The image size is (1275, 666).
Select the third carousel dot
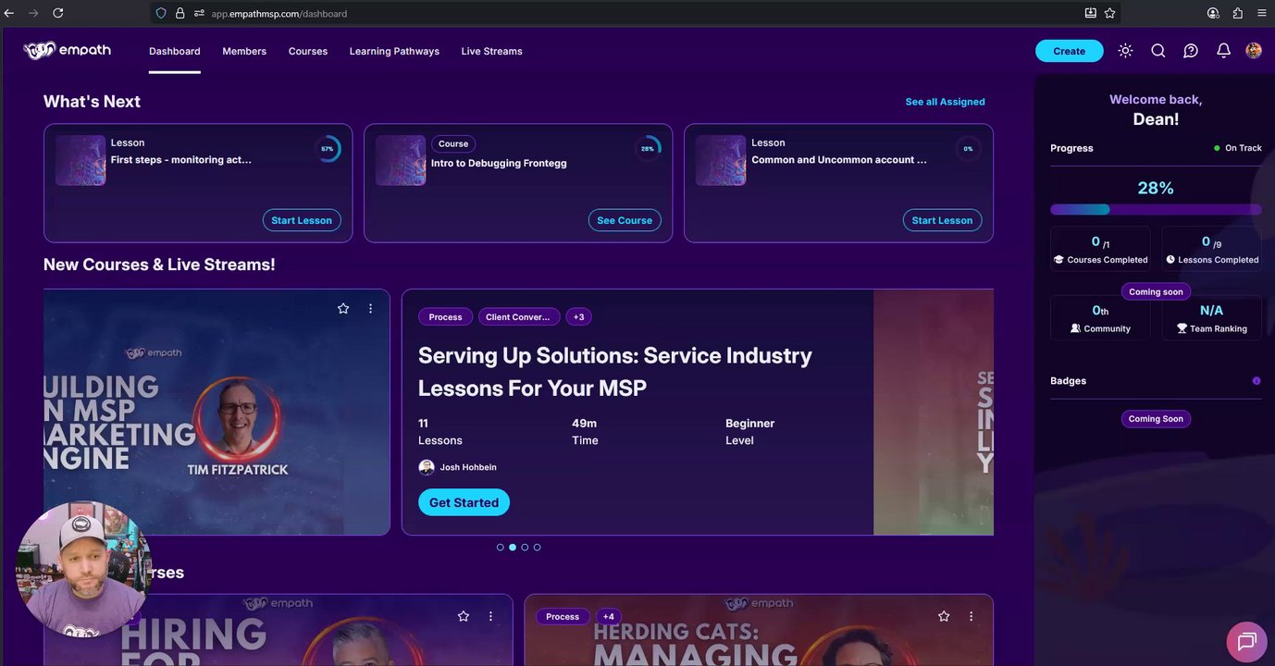click(525, 548)
